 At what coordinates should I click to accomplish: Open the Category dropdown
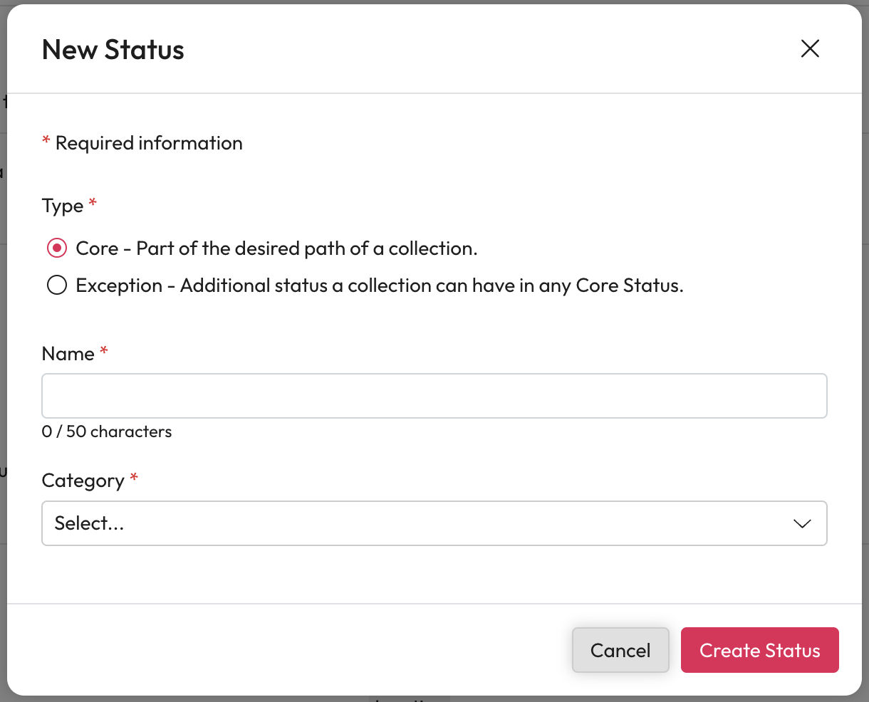coord(434,523)
